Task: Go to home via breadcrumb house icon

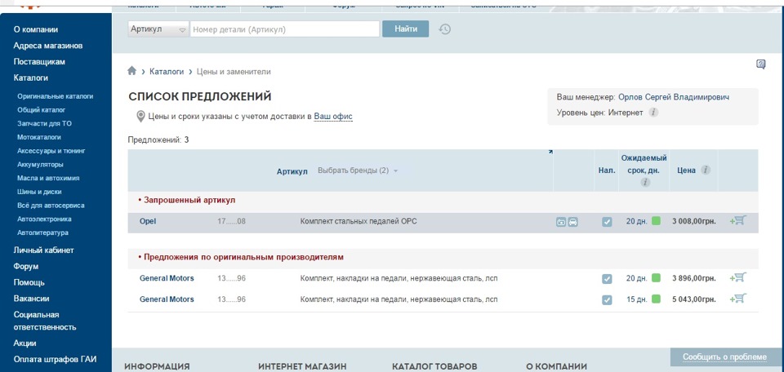Action: point(132,71)
